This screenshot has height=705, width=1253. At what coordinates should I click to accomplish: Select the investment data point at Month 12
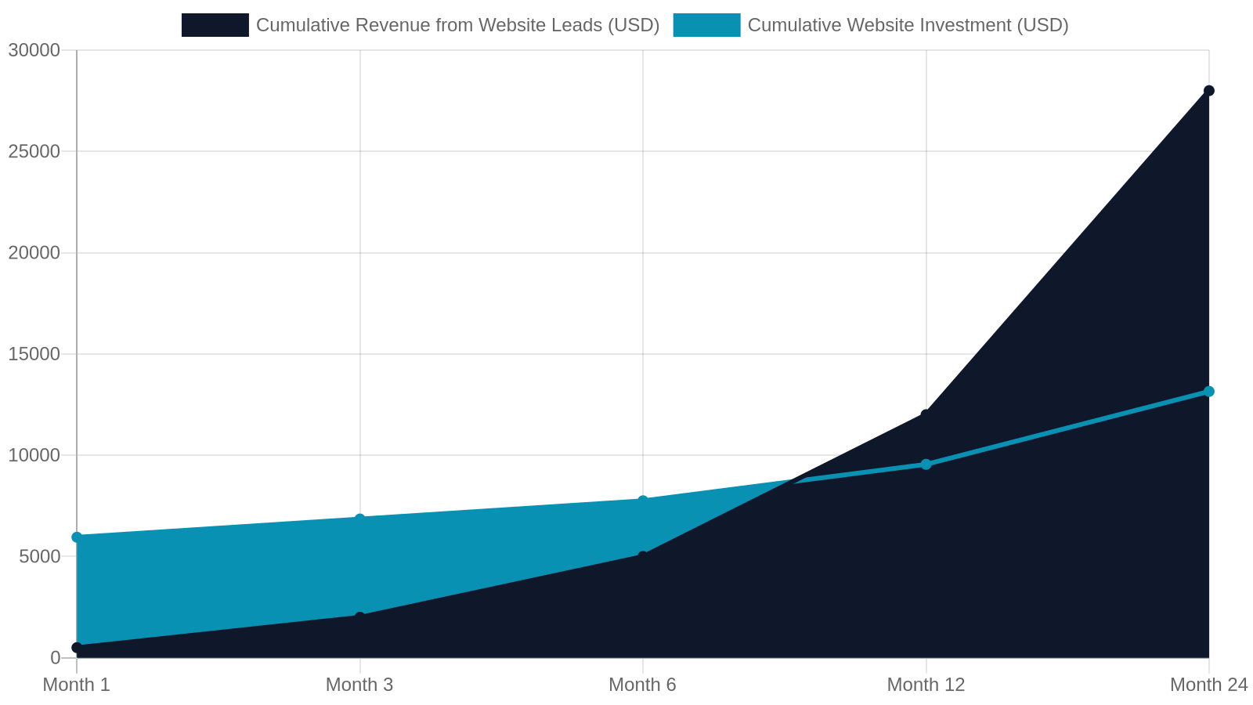[926, 465]
